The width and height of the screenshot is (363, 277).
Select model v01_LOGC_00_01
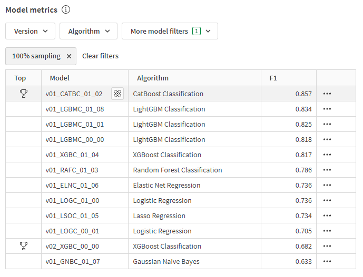pyautogui.click(x=72, y=231)
